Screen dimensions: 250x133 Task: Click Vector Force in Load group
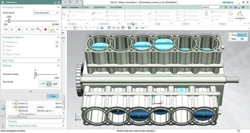click(162, 16)
